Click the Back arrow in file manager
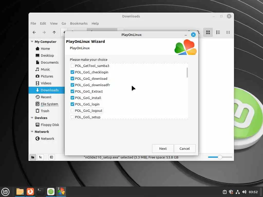This screenshot has height=197, width=263. [34, 32]
